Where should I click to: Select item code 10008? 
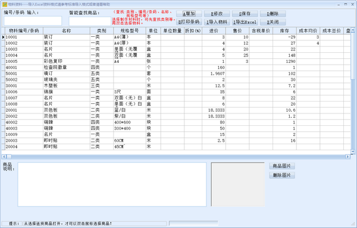click(24, 104)
